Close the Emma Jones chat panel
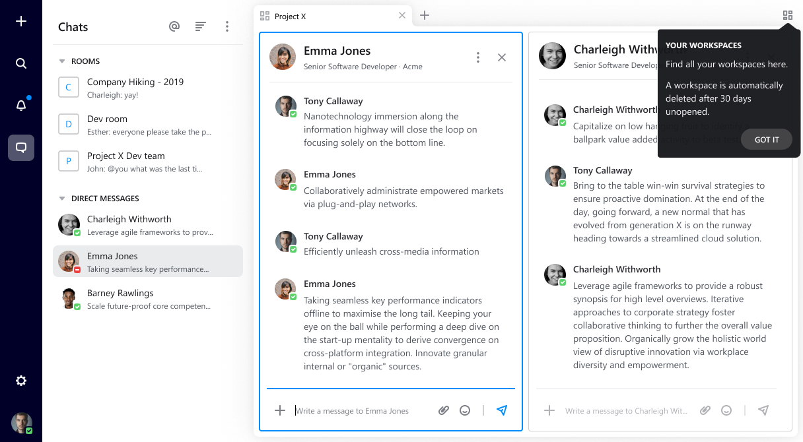This screenshot has height=442, width=803. [502, 57]
